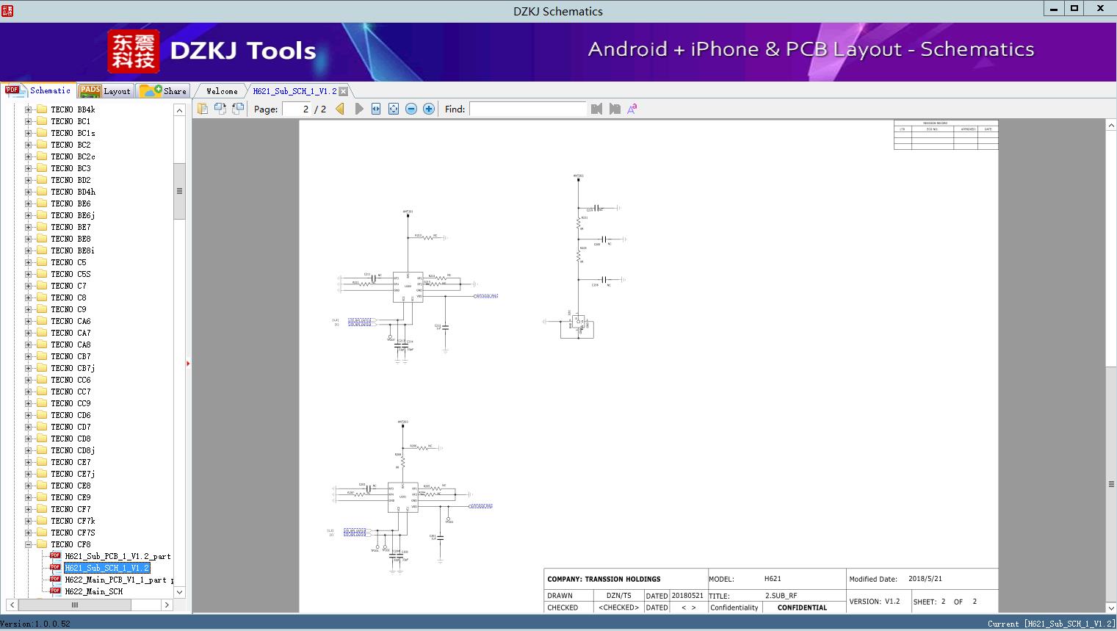Click the previous page arrow
The image size is (1117, 631).
[x=340, y=109]
